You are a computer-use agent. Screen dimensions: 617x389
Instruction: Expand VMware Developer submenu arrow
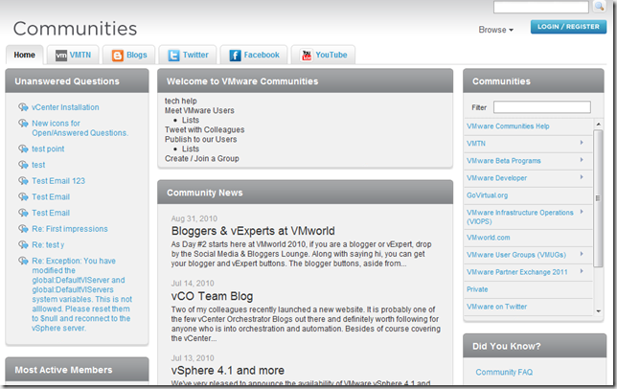point(582,177)
